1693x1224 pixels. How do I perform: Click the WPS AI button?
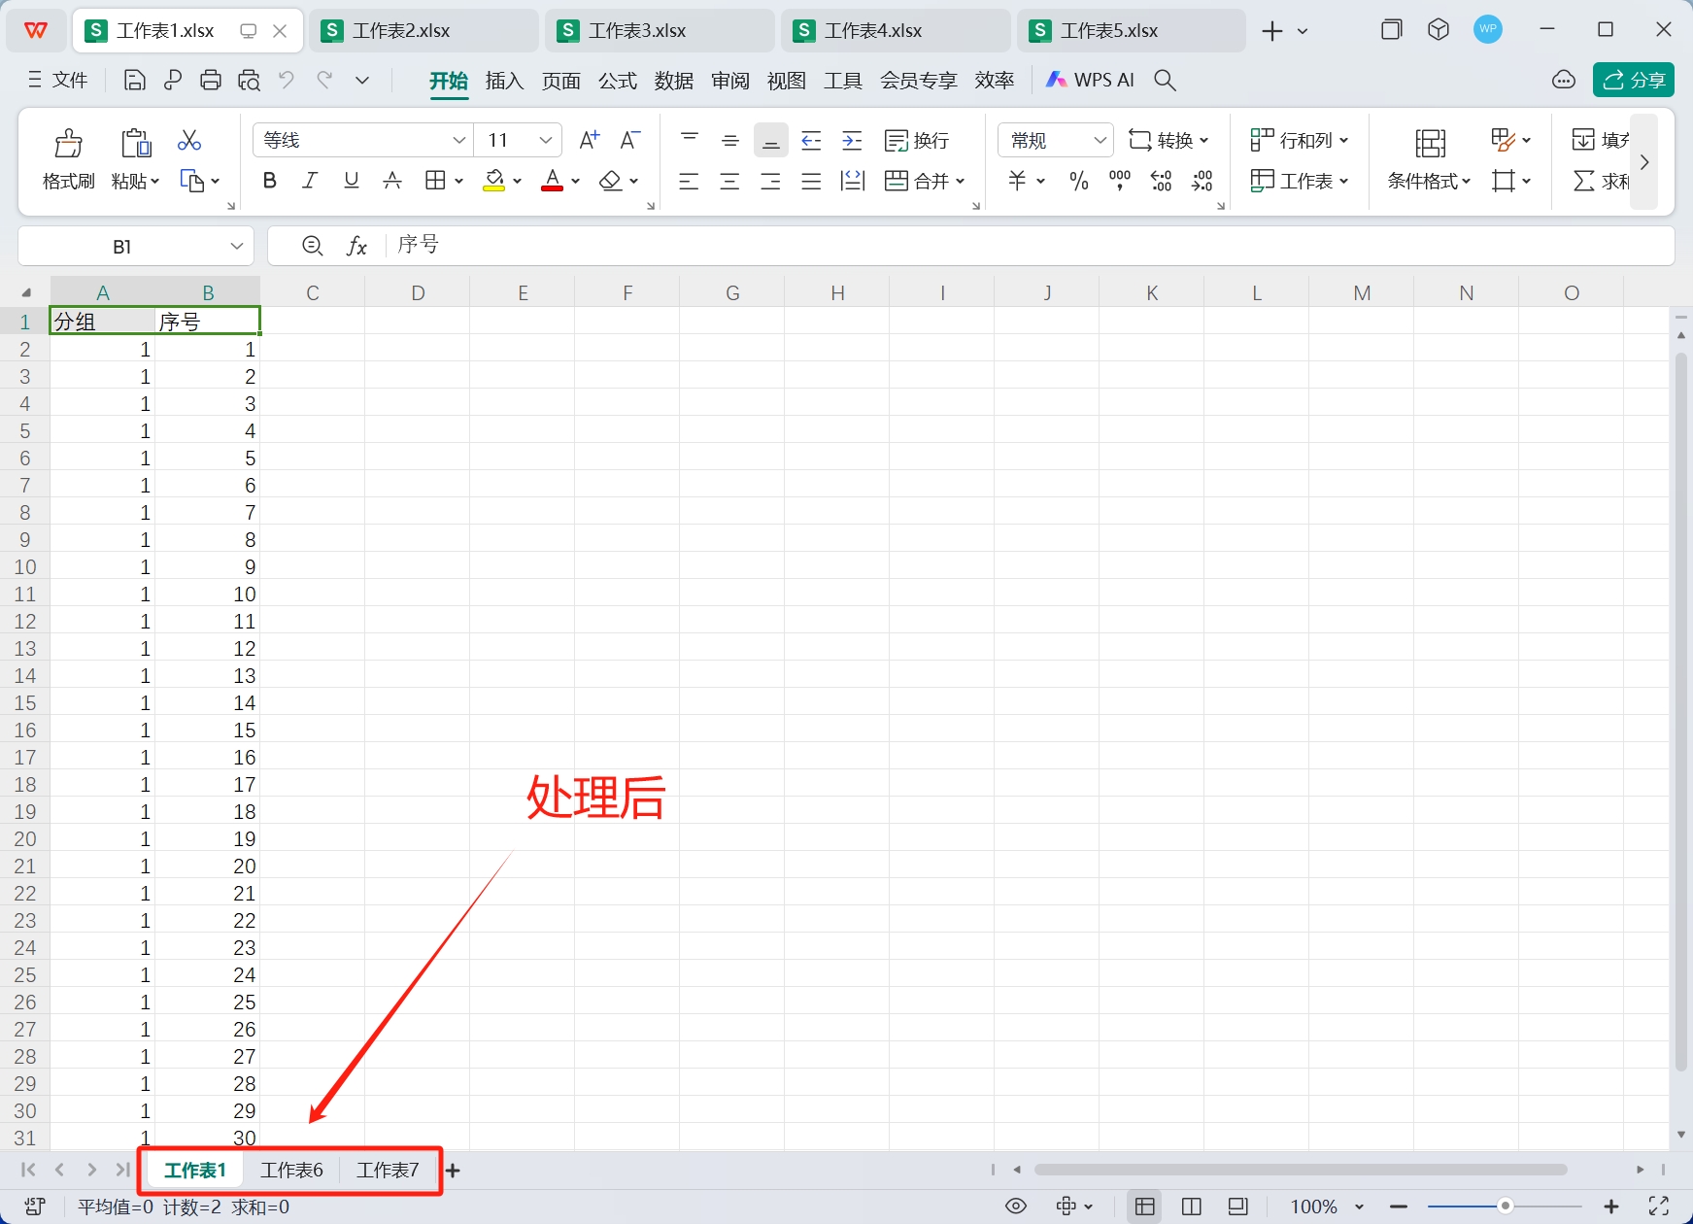(1091, 81)
